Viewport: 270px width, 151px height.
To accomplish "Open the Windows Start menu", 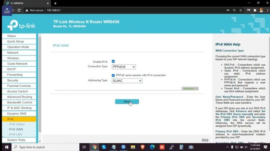I will [x=7, y=147].
